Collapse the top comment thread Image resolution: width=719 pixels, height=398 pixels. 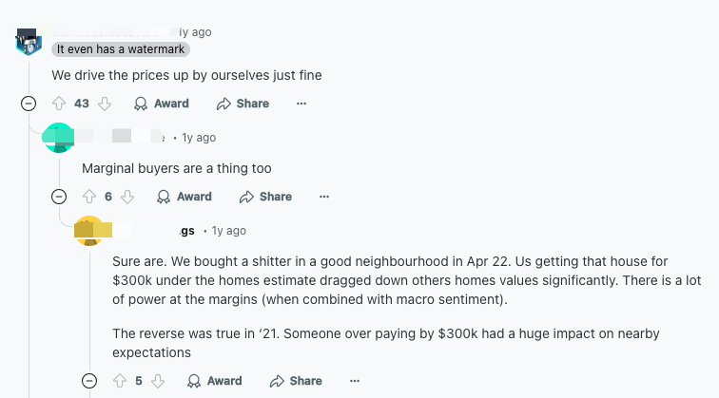pyautogui.click(x=29, y=104)
